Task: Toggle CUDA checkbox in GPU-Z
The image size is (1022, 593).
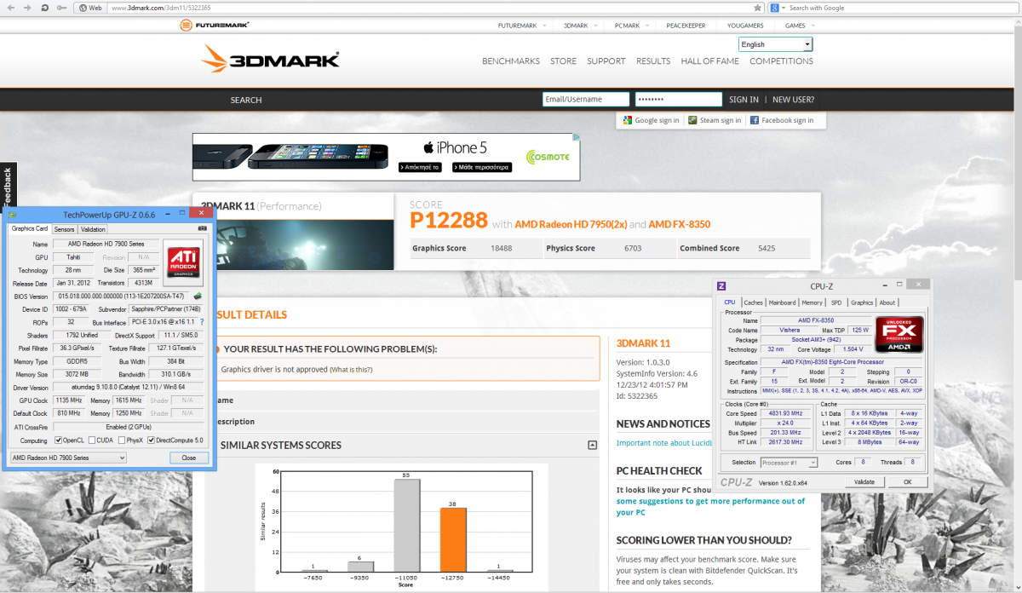Action: coord(92,440)
